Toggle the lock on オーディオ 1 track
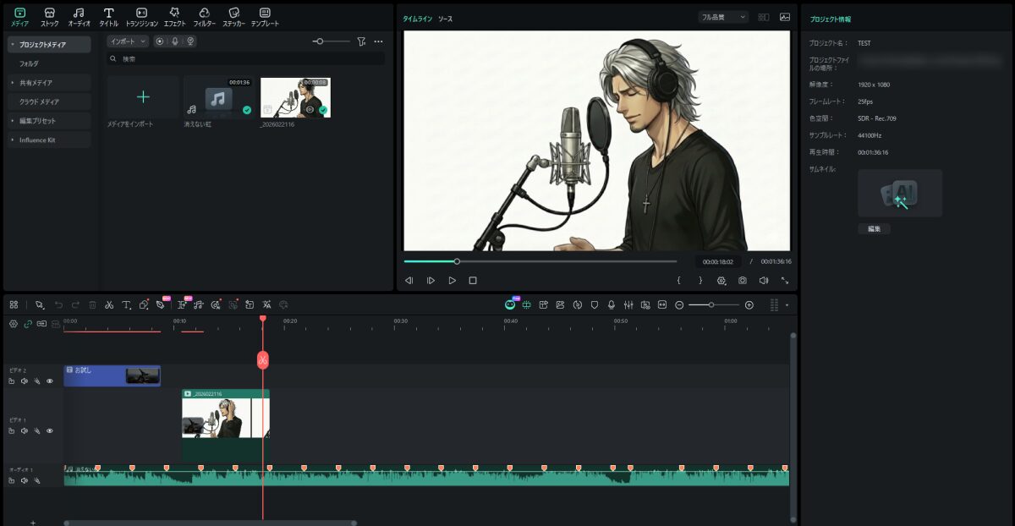The image size is (1015, 526). point(12,480)
